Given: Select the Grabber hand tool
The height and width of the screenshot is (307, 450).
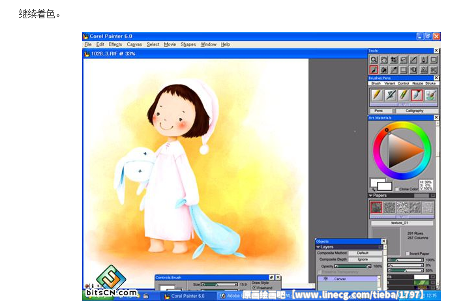Looking at the screenshot, I should click(383, 60).
